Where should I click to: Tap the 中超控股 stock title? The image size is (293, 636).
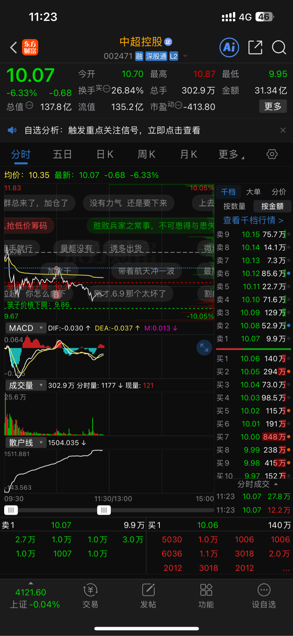pos(141,41)
